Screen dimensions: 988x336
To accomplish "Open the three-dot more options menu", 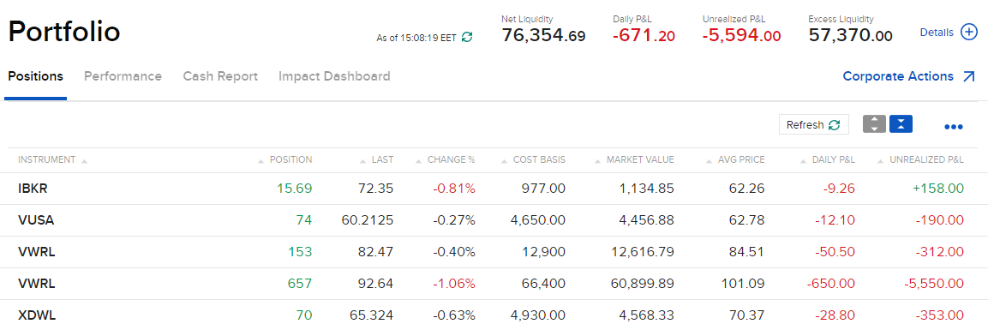I will tap(954, 127).
